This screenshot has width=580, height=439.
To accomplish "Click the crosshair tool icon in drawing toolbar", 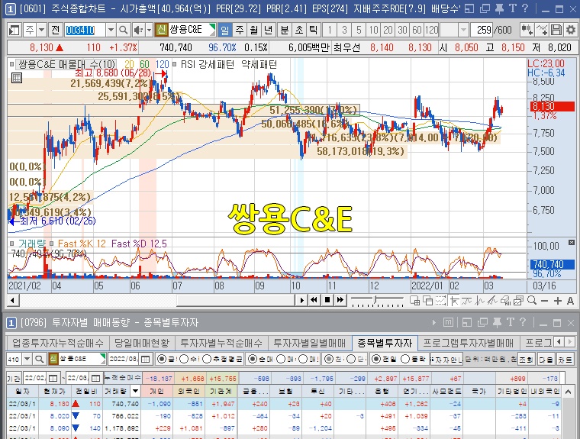I will tap(455, 301).
